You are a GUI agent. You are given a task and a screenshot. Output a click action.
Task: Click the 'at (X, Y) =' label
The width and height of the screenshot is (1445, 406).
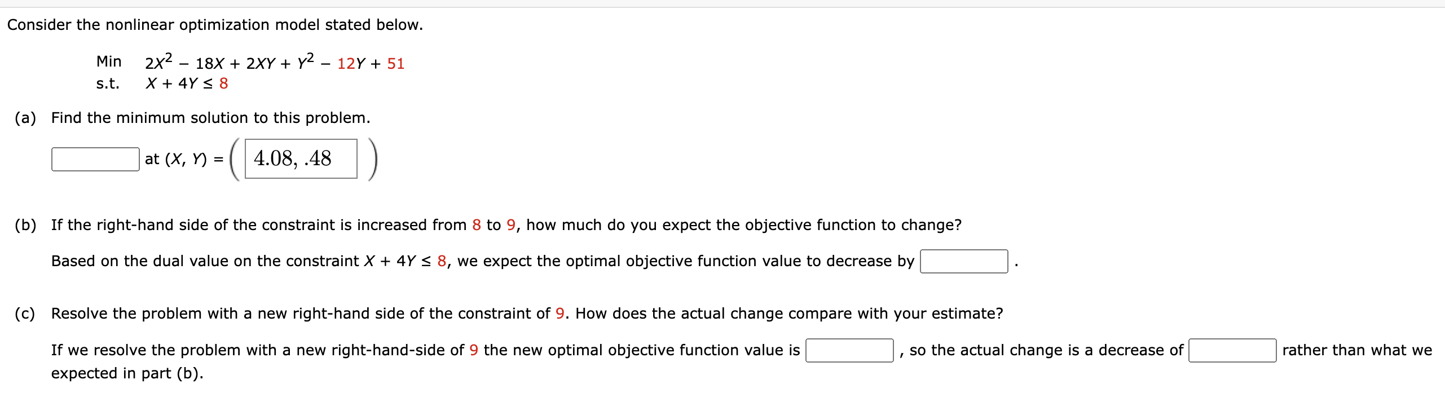(x=184, y=159)
